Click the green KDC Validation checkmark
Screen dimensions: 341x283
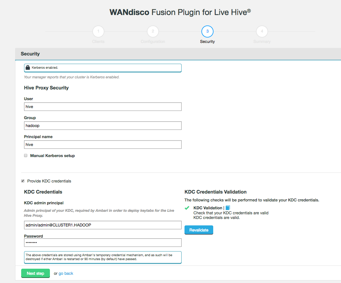187,208
